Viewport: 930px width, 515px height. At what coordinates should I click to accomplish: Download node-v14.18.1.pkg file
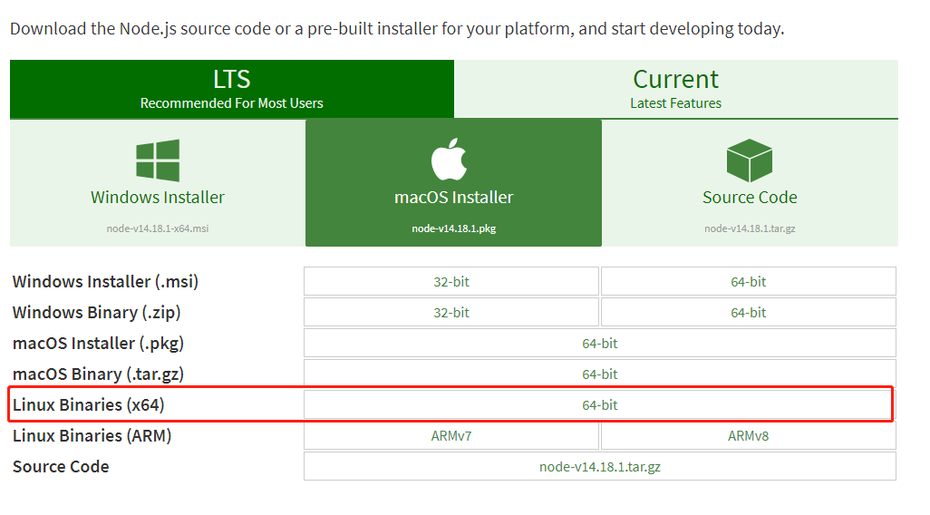pyautogui.click(x=454, y=228)
